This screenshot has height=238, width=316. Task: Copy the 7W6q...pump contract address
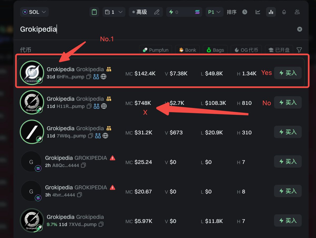click(x=90, y=136)
